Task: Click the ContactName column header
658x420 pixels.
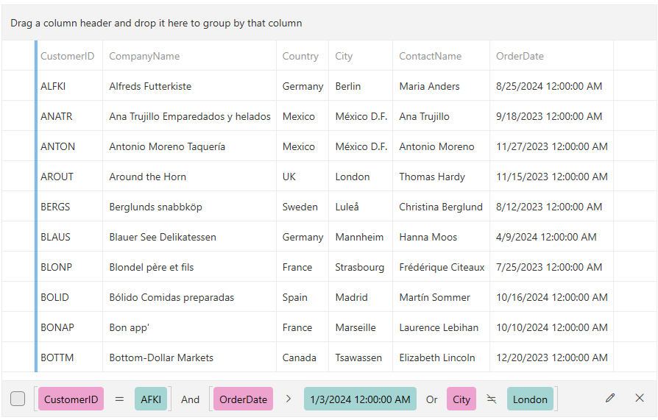Action: [x=430, y=56]
